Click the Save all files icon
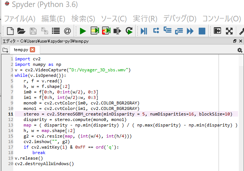The image size is (244, 171). click(45, 31)
